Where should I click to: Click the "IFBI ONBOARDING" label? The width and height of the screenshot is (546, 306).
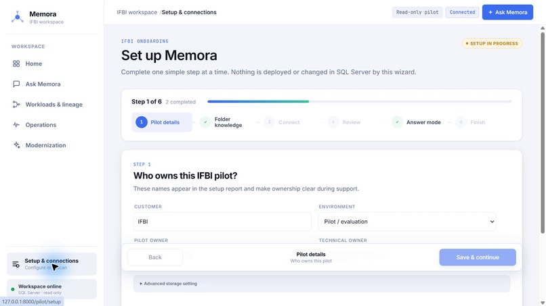point(145,41)
